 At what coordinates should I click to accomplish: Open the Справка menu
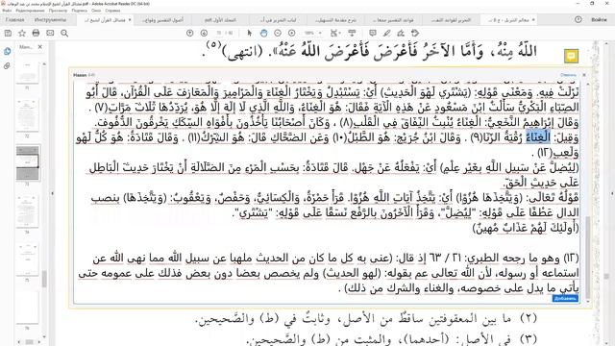[113, 11]
